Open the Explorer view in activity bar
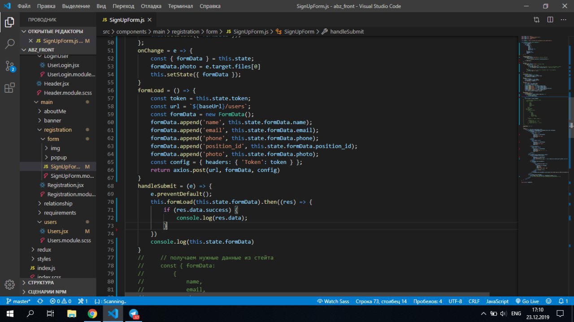The width and height of the screenshot is (574, 322). (9, 22)
